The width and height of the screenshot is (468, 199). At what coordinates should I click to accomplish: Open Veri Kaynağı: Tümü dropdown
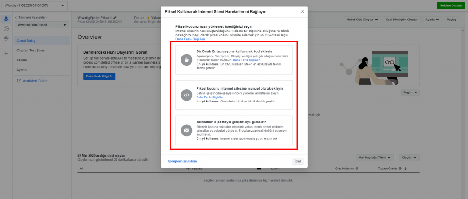(375, 158)
